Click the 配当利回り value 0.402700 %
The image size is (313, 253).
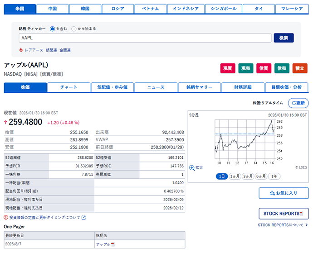174,191
